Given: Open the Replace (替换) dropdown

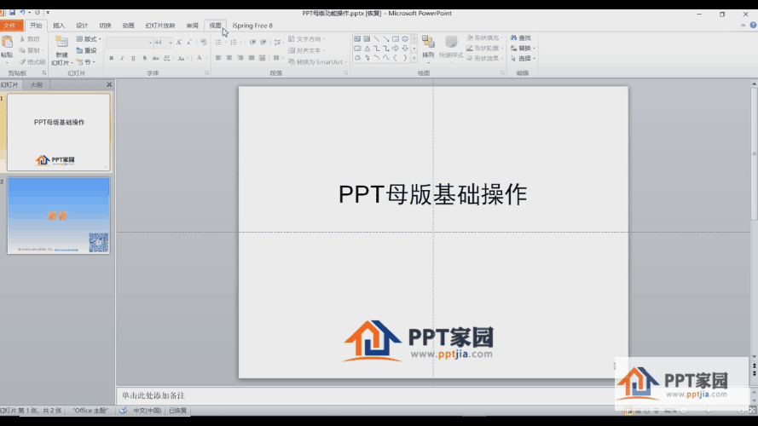Looking at the screenshot, I should [x=523, y=49].
